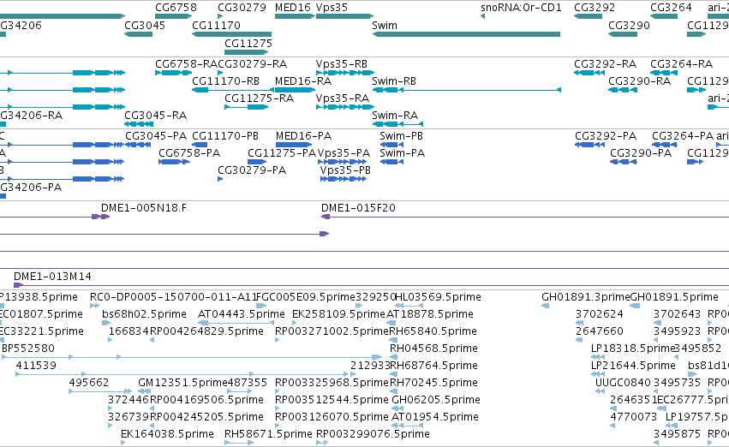The image size is (729, 447).
Task: Select the DME1-015F20 BAC label
Action: coord(358,208)
